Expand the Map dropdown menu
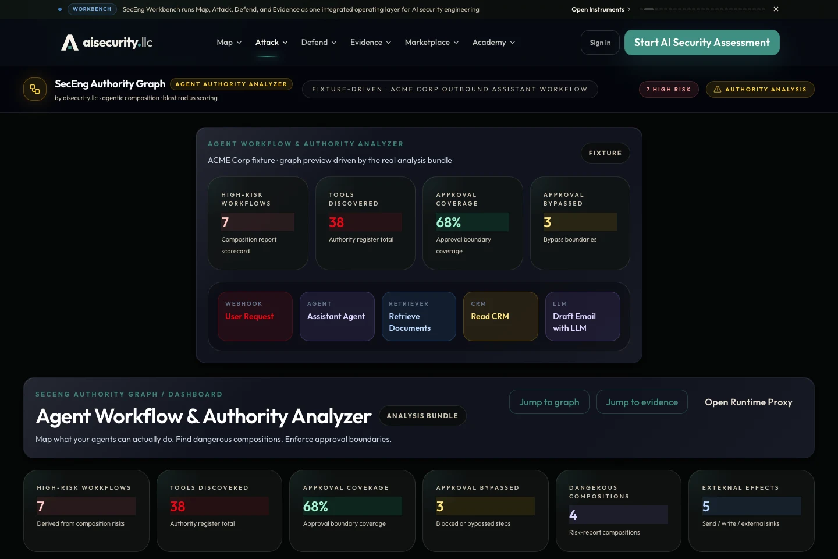 229,43
